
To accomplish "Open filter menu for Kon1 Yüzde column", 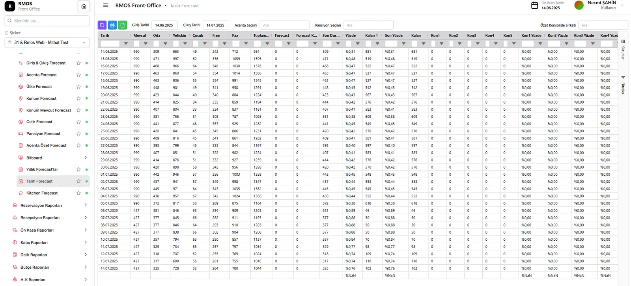I will 540,44.
